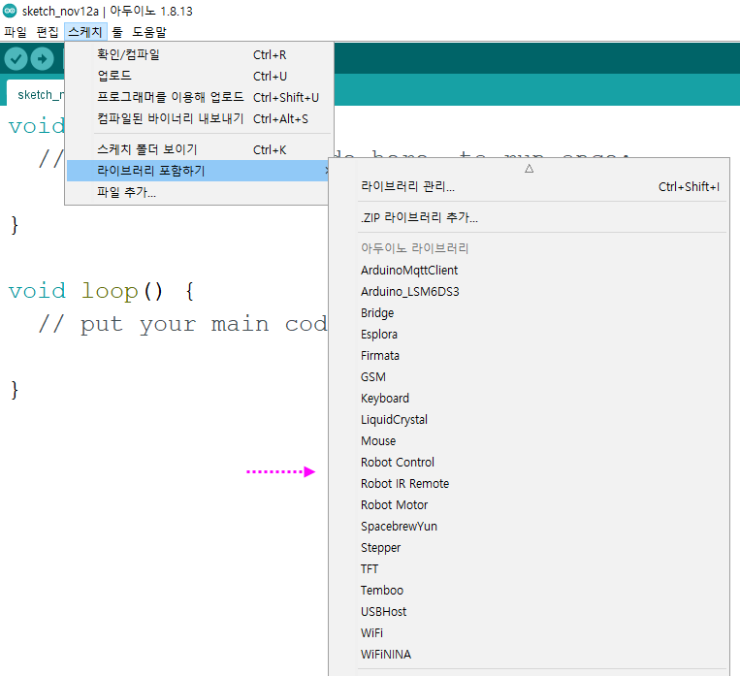Choose 컴파일된 바이너리 내보내기
Screen dimensions: 740x676
[199, 118]
